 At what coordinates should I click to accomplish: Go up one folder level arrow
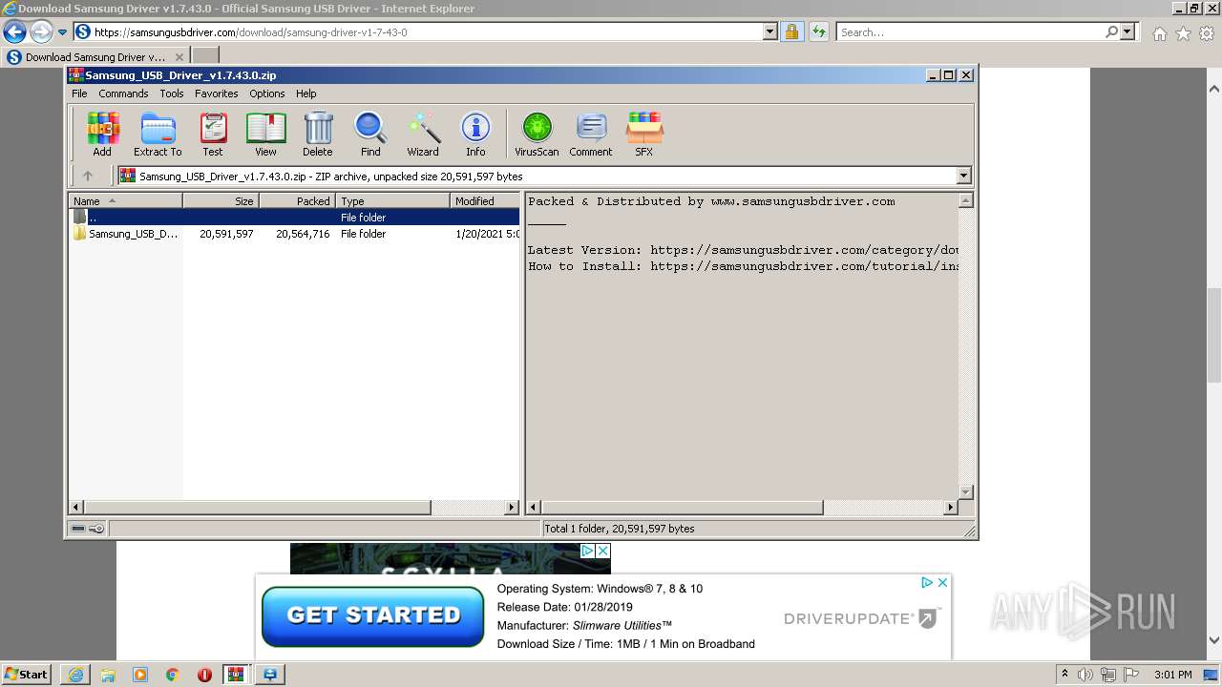tap(88, 176)
